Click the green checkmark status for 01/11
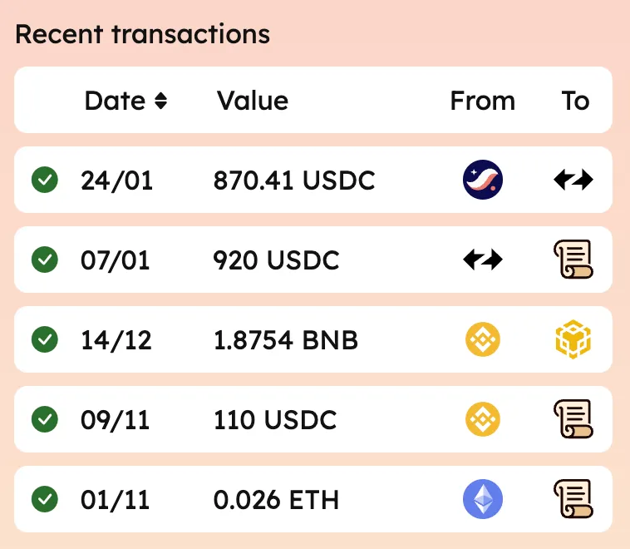This screenshot has width=630, height=549. click(45, 499)
